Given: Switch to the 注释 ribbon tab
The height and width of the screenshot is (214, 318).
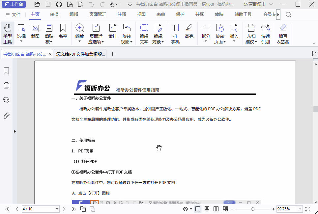Looking at the screenshot, I should point(122,14).
